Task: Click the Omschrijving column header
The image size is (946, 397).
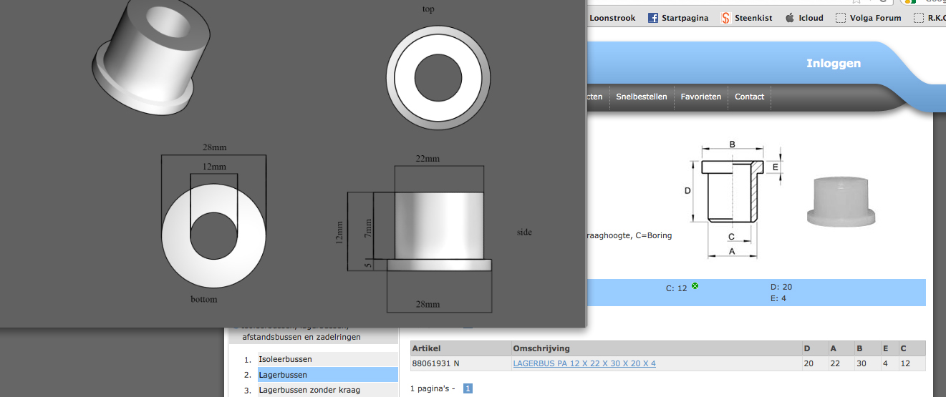Action: pyautogui.click(x=541, y=348)
